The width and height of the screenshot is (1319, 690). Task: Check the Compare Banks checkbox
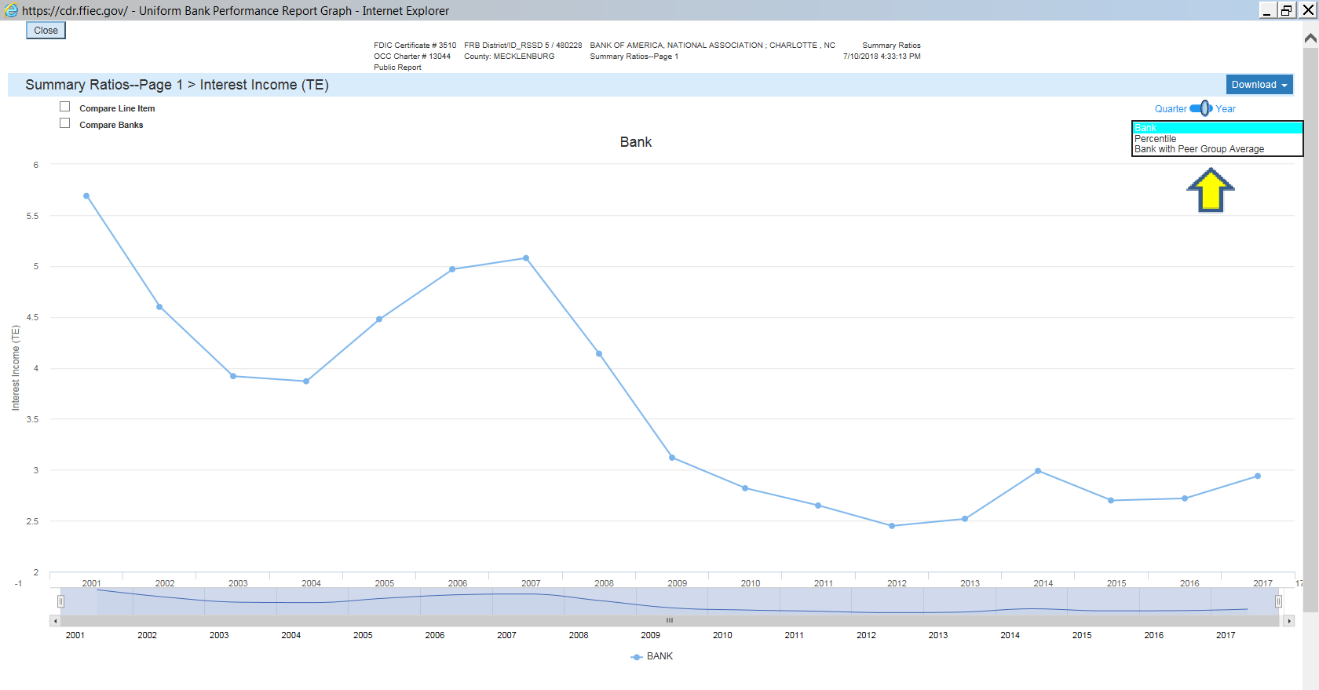tap(65, 123)
